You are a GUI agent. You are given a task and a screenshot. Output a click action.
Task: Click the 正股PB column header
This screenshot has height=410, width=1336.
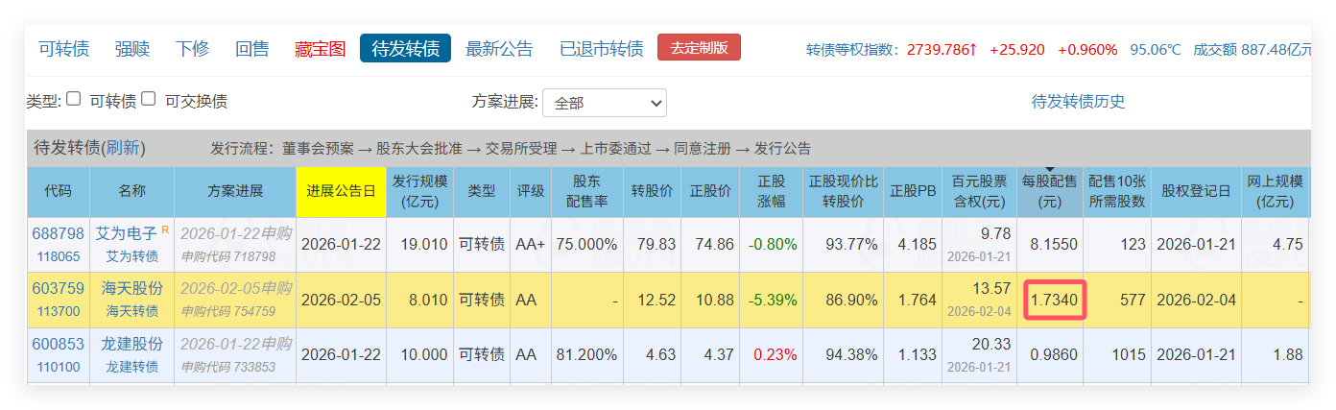coord(912,190)
